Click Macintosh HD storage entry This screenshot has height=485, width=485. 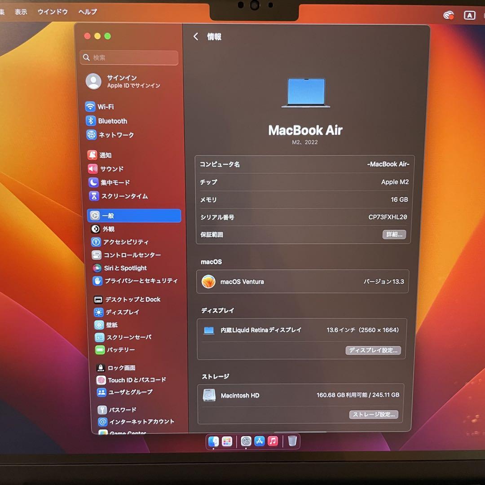click(240, 395)
